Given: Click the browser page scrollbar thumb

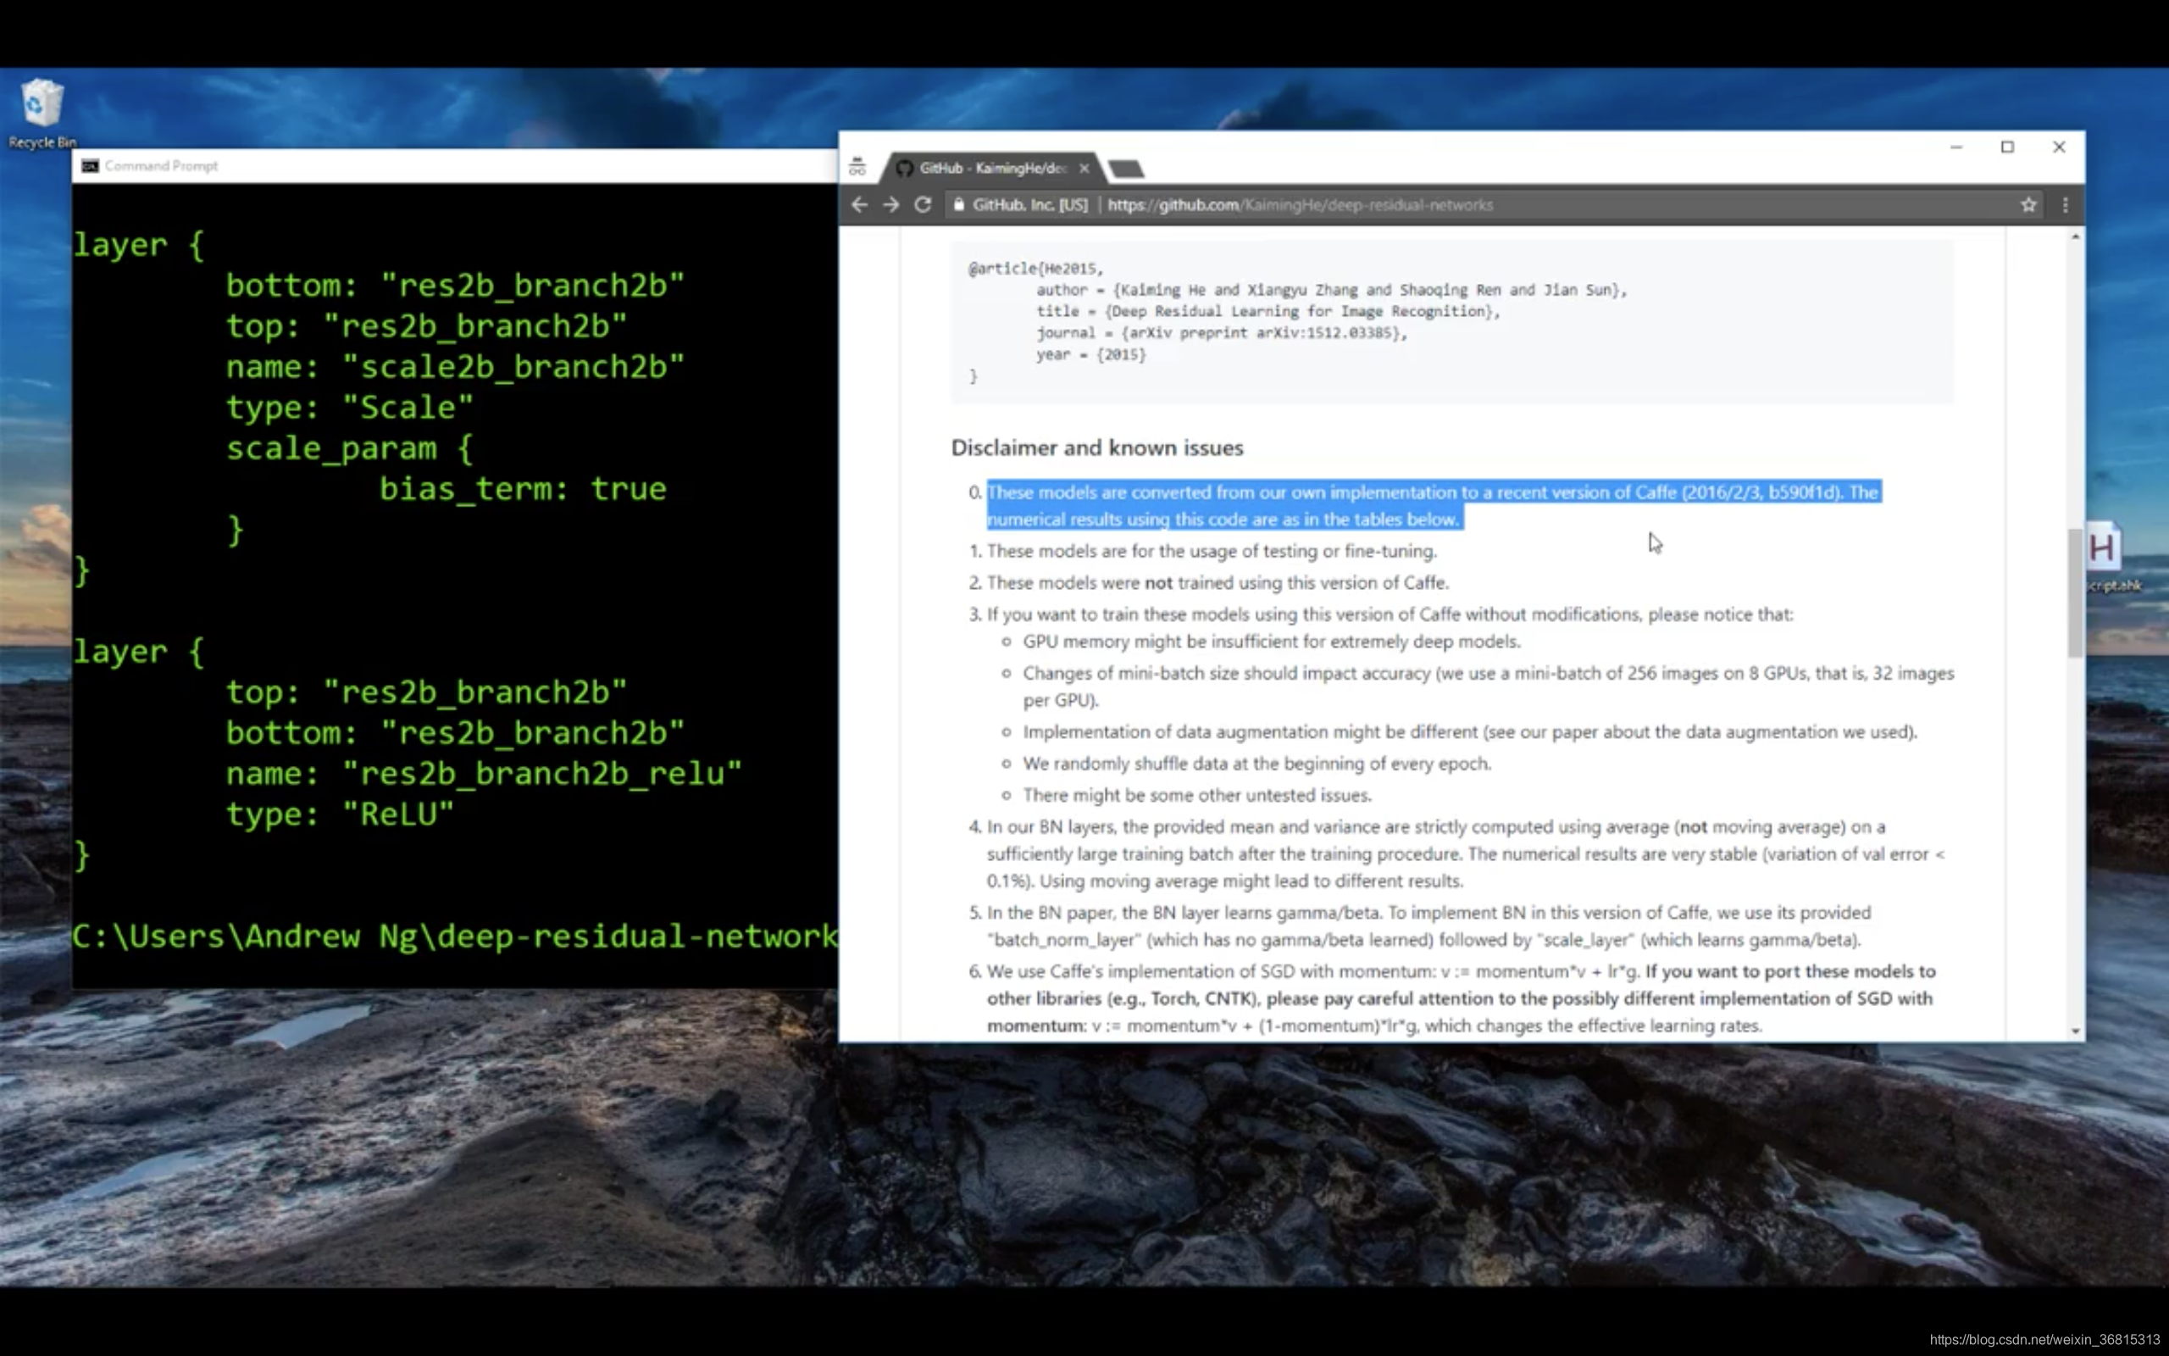Looking at the screenshot, I should [2075, 592].
